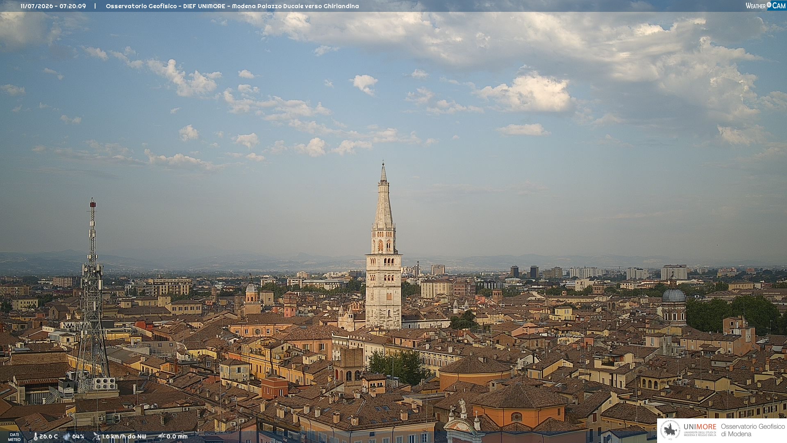Click the 64% humidity reading
This screenshot has height=443, width=787.
(78, 436)
